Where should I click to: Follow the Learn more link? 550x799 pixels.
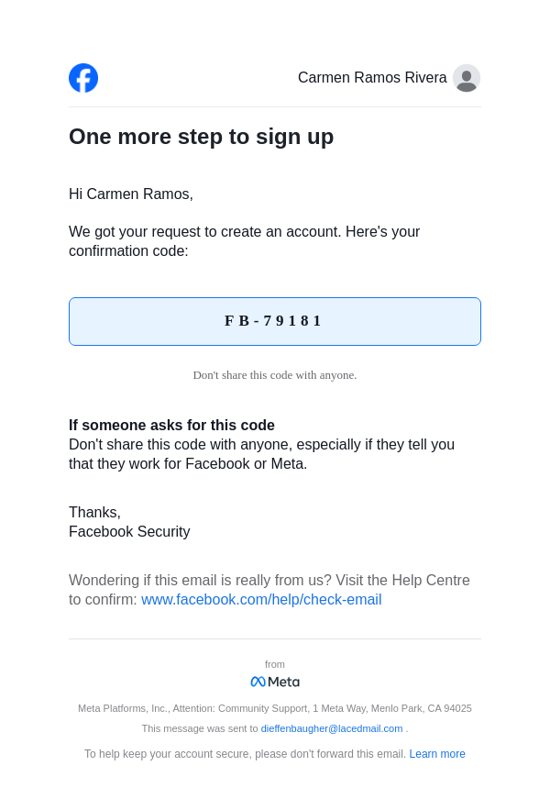pos(437,754)
